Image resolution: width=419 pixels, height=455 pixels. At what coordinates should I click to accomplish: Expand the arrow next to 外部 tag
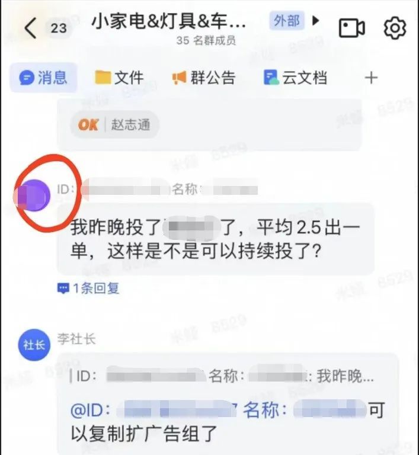click(316, 21)
